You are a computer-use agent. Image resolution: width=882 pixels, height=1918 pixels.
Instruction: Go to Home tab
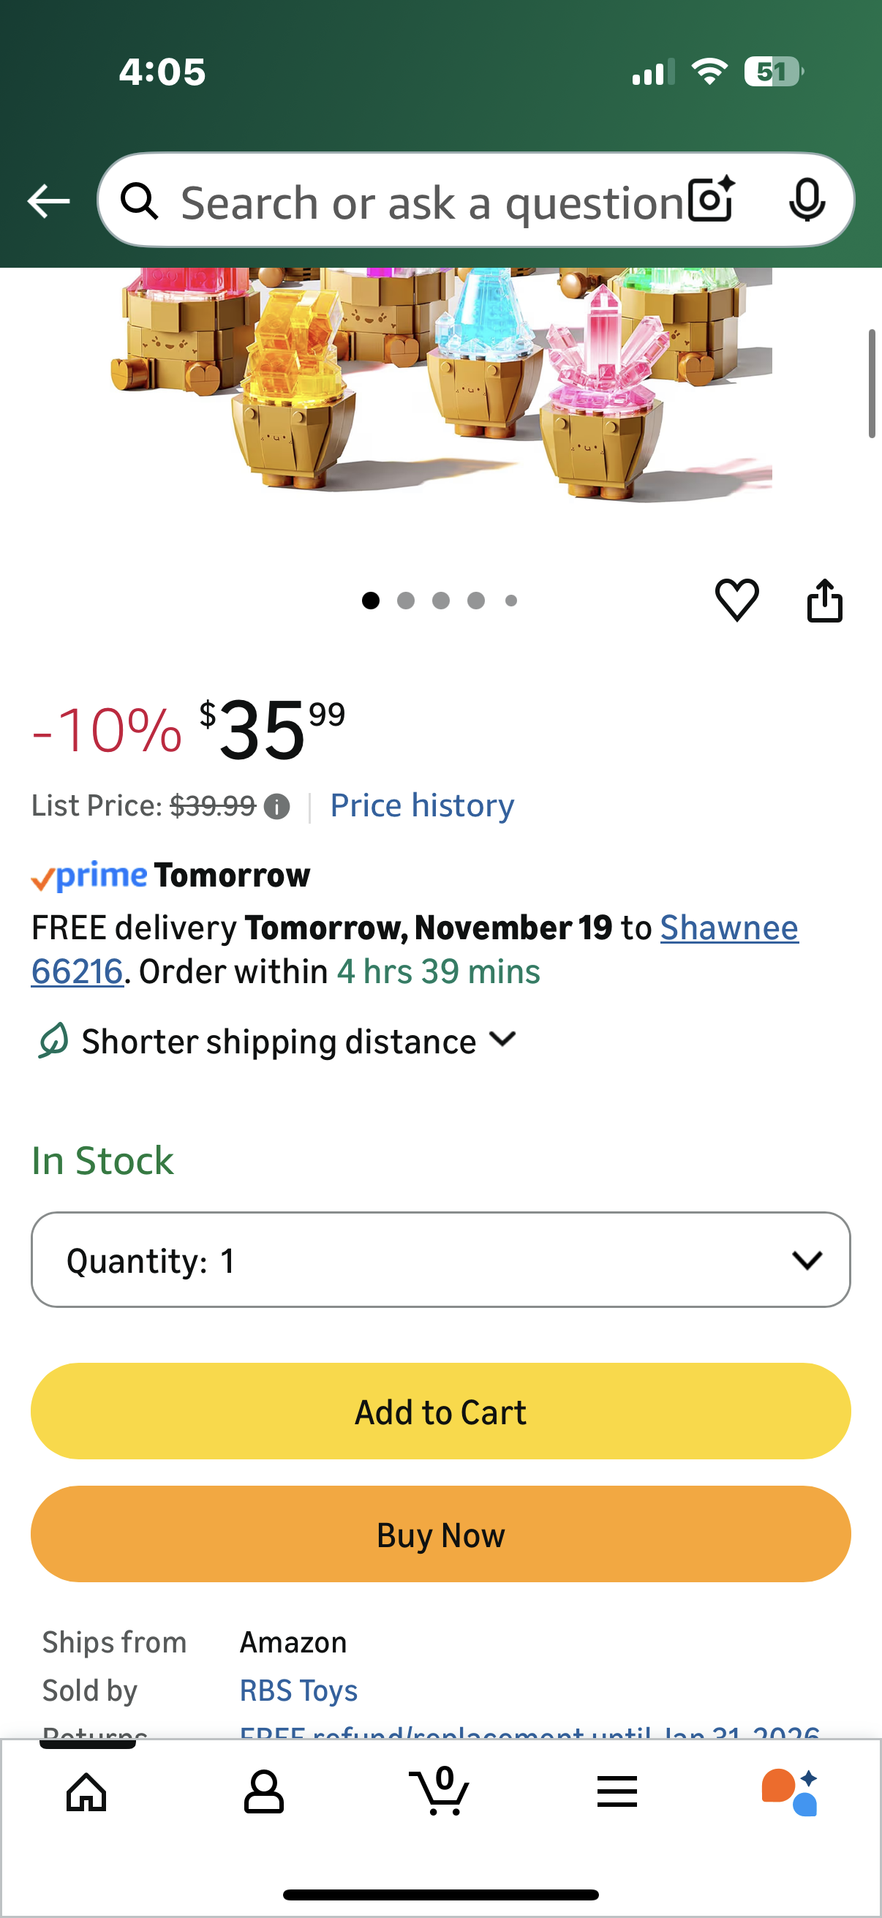[86, 1791]
